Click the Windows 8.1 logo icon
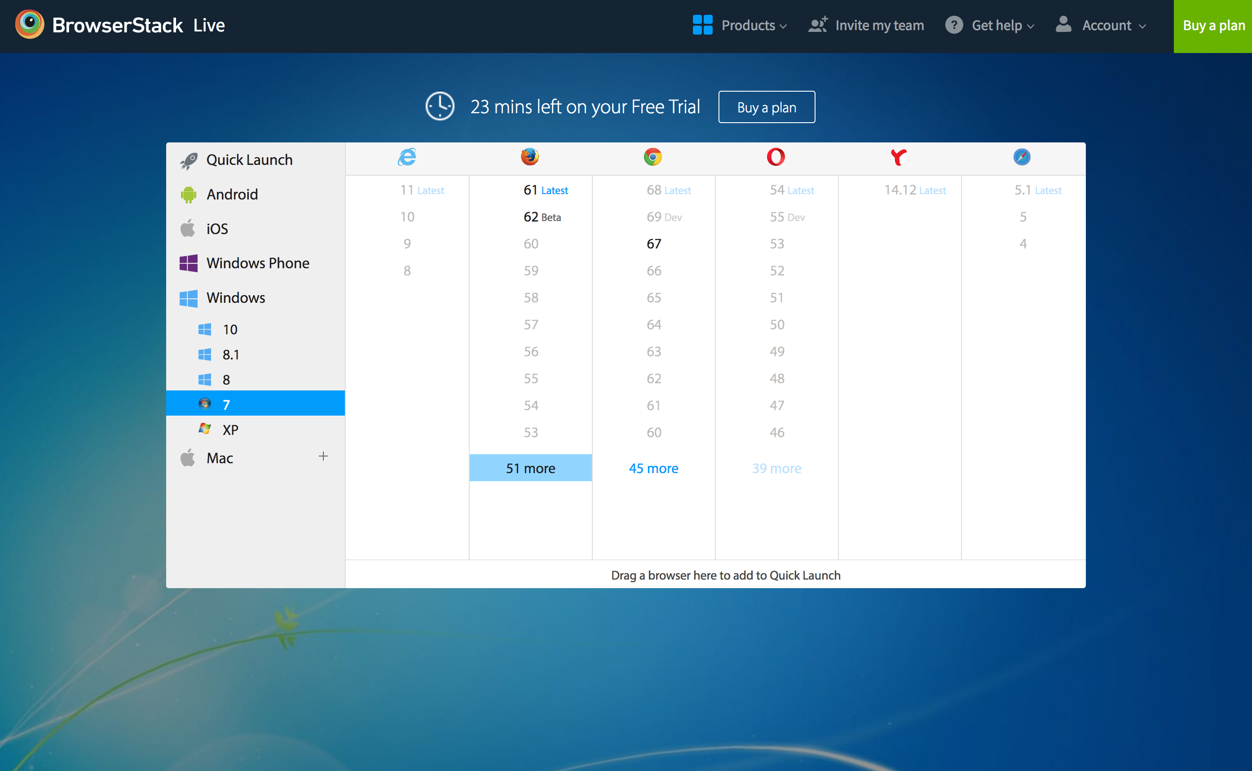The height and width of the screenshot is (771, 1252). pyautogui.click(x=204, y=354)
